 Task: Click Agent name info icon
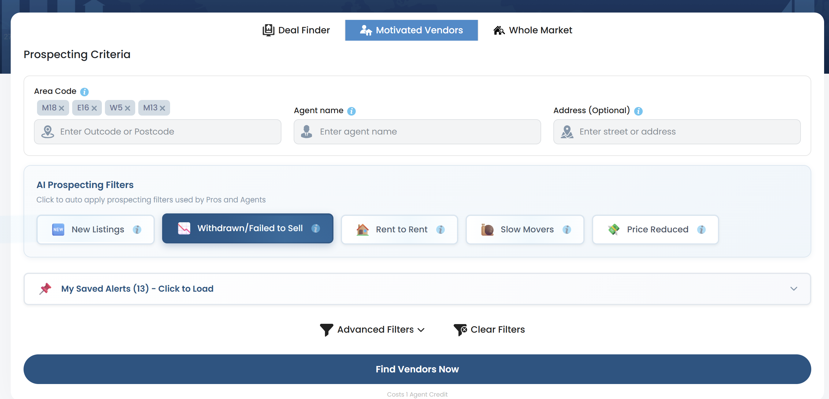[x=351, y=111]
